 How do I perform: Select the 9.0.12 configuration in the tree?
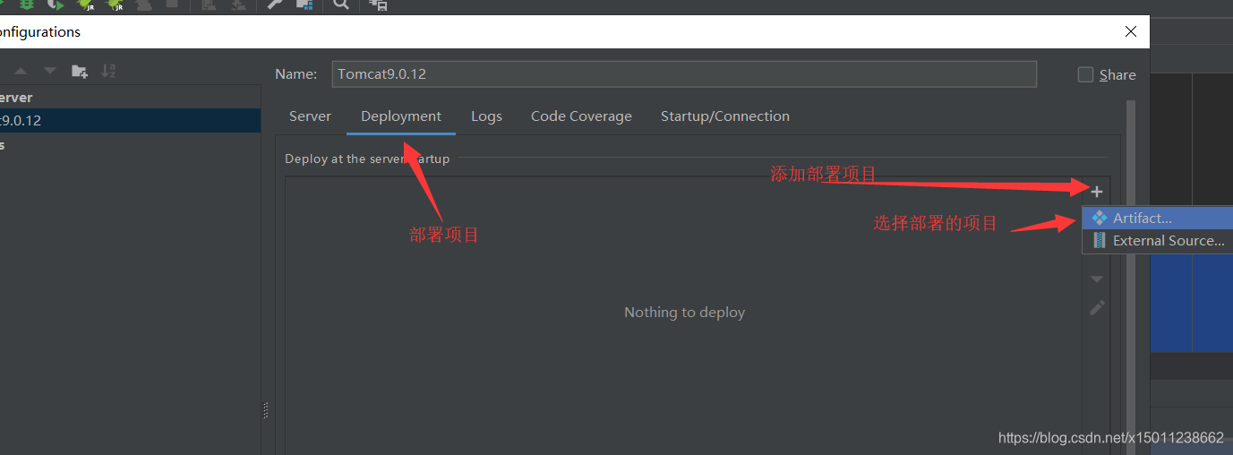[x=130, y=121]
